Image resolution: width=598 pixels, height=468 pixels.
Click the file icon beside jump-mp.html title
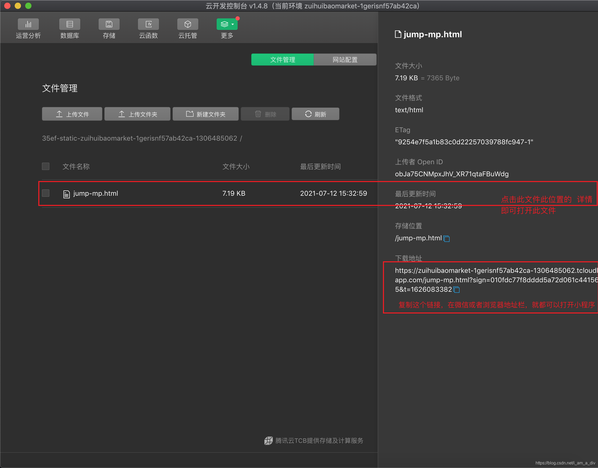(x=398, y=34)
